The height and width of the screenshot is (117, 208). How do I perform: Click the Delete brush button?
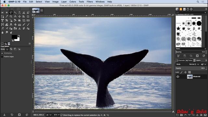click(x=197, y=56)
